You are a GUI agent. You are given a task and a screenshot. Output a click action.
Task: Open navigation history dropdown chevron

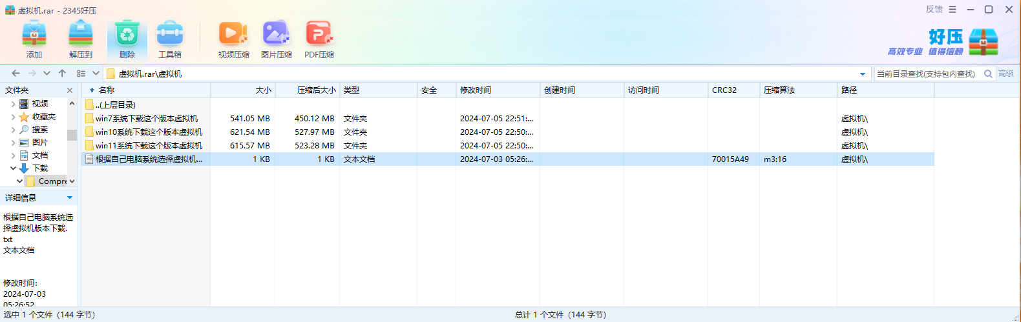coord(47,74)
